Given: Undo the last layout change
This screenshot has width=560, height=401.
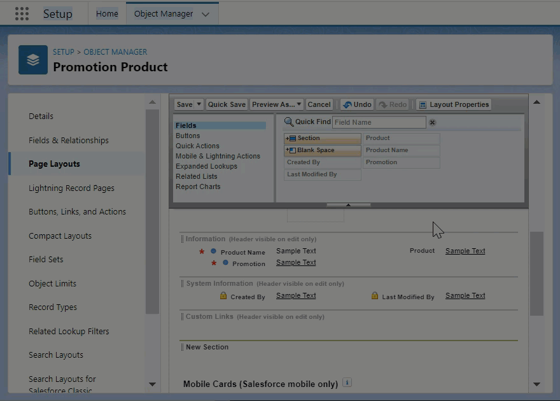Looking at the screenshot, I should coord(356,104).
